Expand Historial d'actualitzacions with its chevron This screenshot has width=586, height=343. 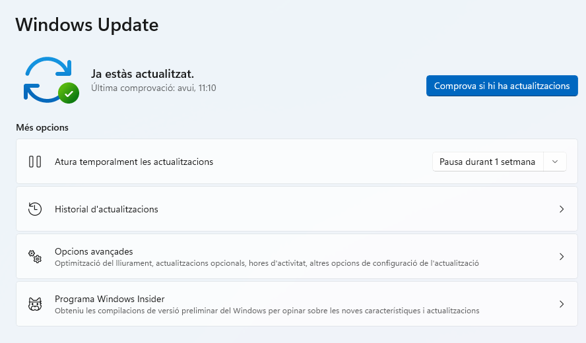coord(562,209)
